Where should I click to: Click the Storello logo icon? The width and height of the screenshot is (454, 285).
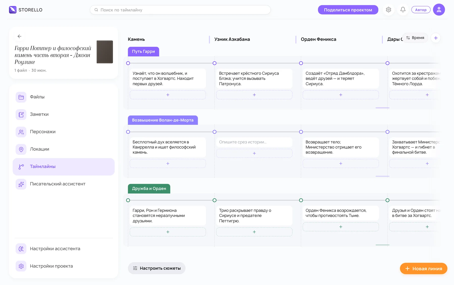pyautogui.click(x=13, y=10)
